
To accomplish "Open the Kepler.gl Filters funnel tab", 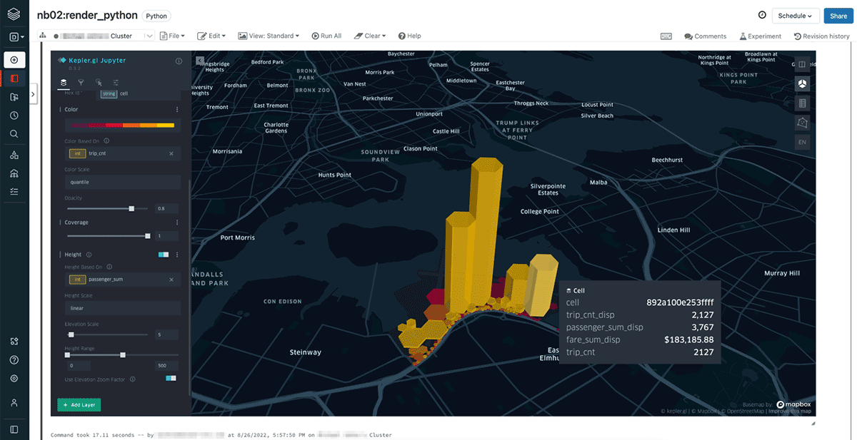I will [x=81, y=83].
